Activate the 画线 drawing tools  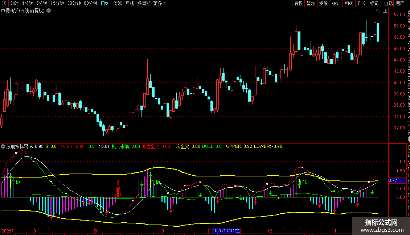(x=349, y=3)
